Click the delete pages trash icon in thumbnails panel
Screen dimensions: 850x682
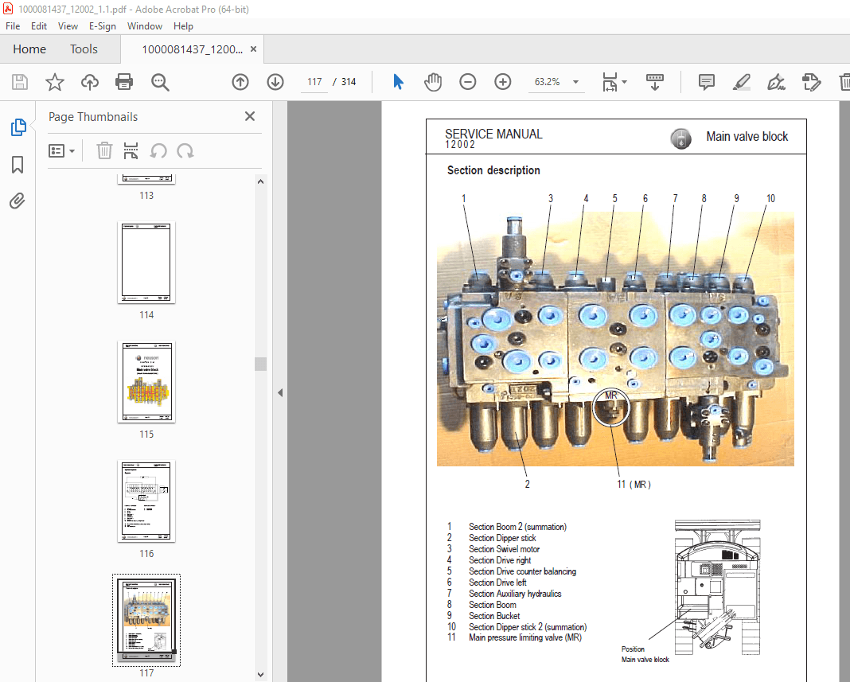[104, 150]
